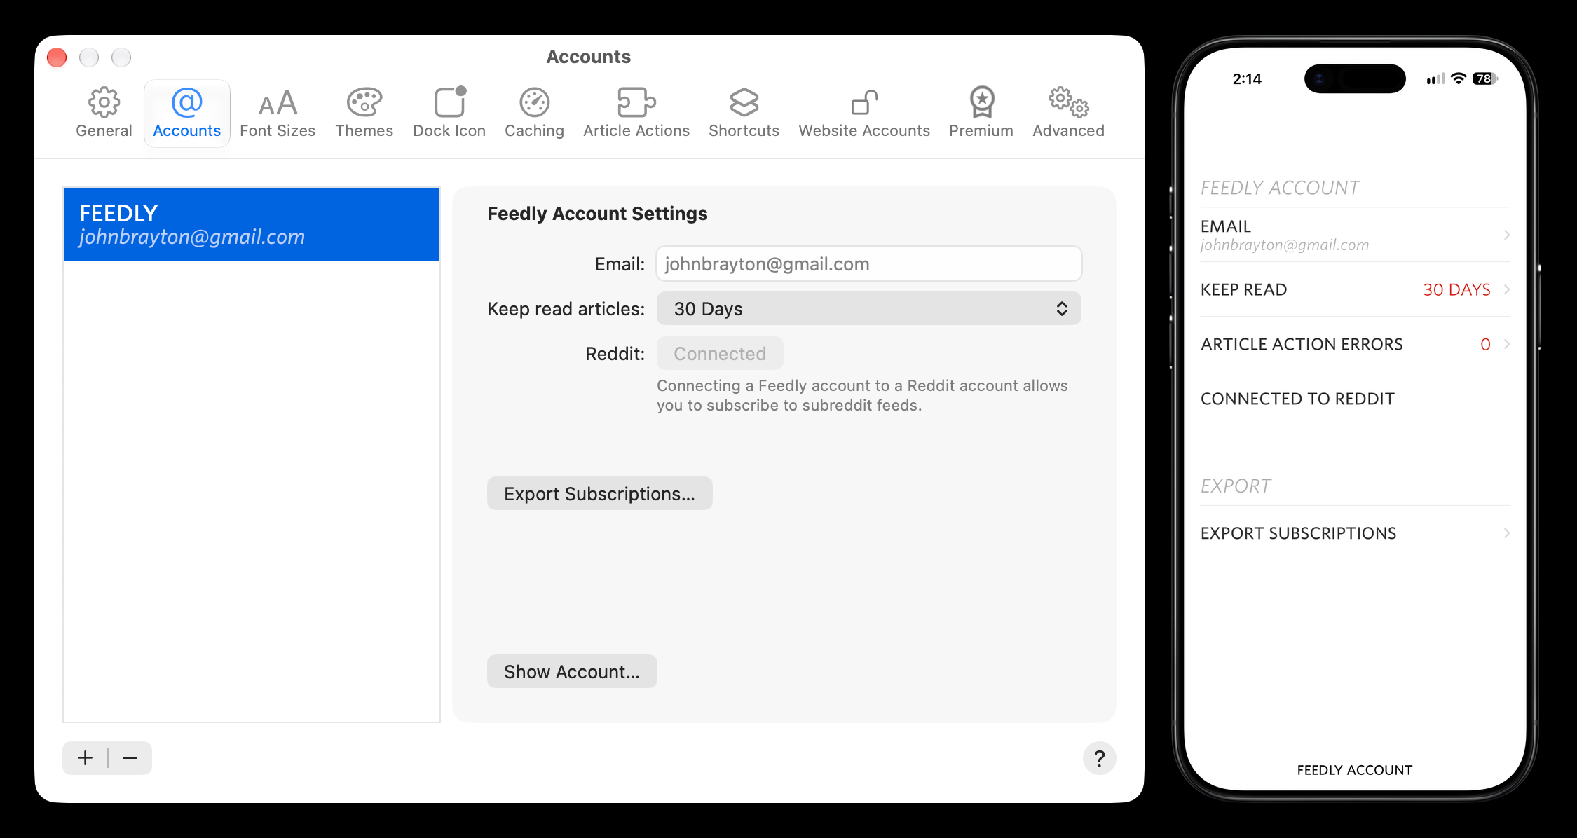Select the FEEDLY account in list
The width and height of the screenshot is (1577, 838).
(x=252, y=224)
